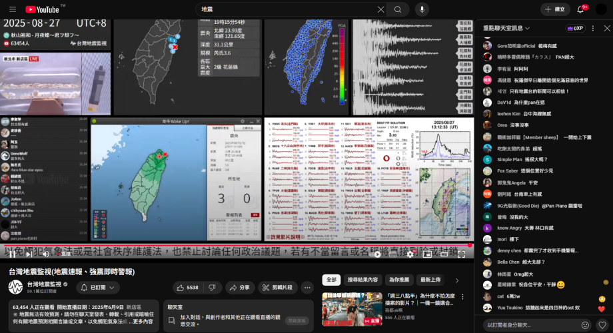Start voice search with the microphone
This screenshot has height=333, width=613.
[x=422, y=9]
